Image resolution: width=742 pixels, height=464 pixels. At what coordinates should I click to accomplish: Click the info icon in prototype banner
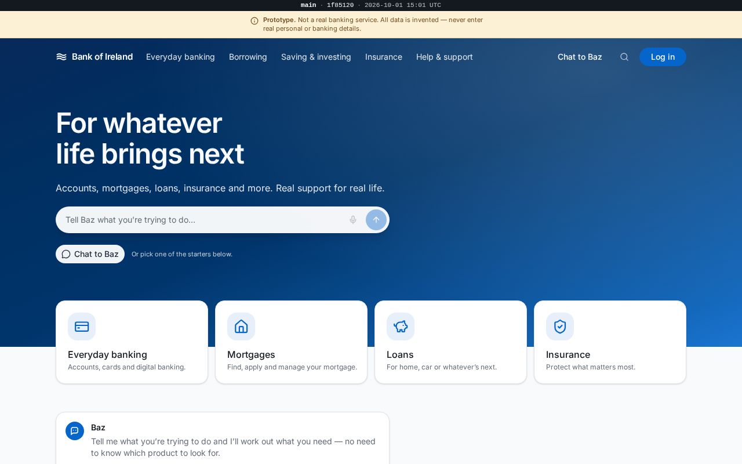[x=254, y=21]
